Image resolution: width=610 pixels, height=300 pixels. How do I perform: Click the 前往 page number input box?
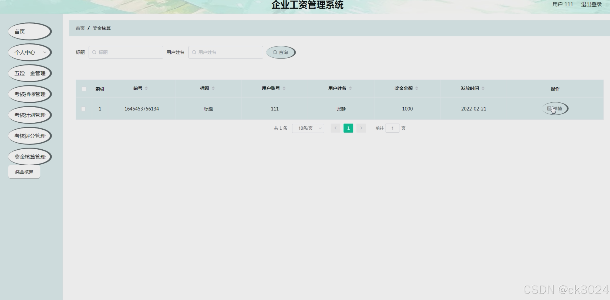(392, 128)
